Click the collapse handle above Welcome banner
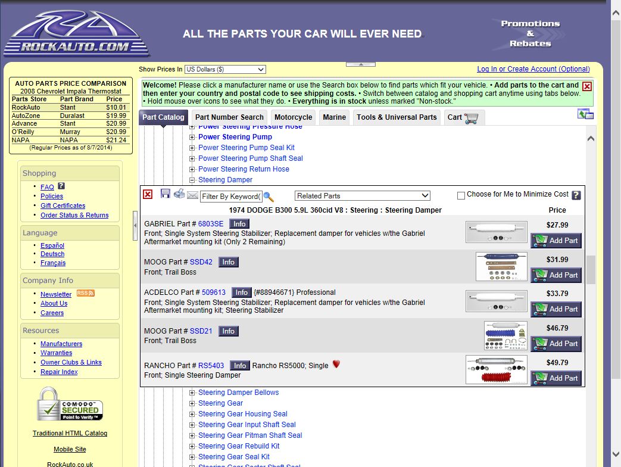This screenshot has width=621, height=467. 360,64
